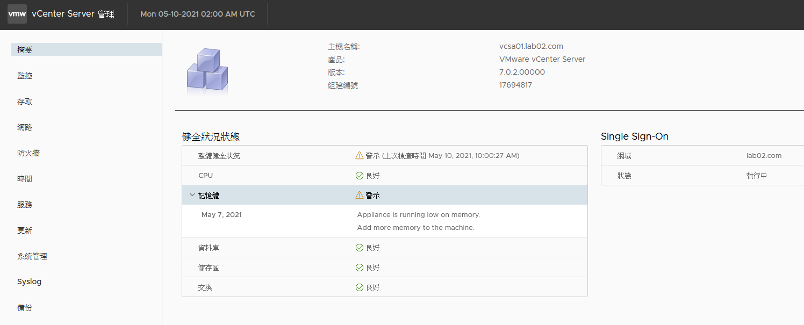Click hostname value vcsa01.lab02.com
804x325 pixels.
click(531, 46)
